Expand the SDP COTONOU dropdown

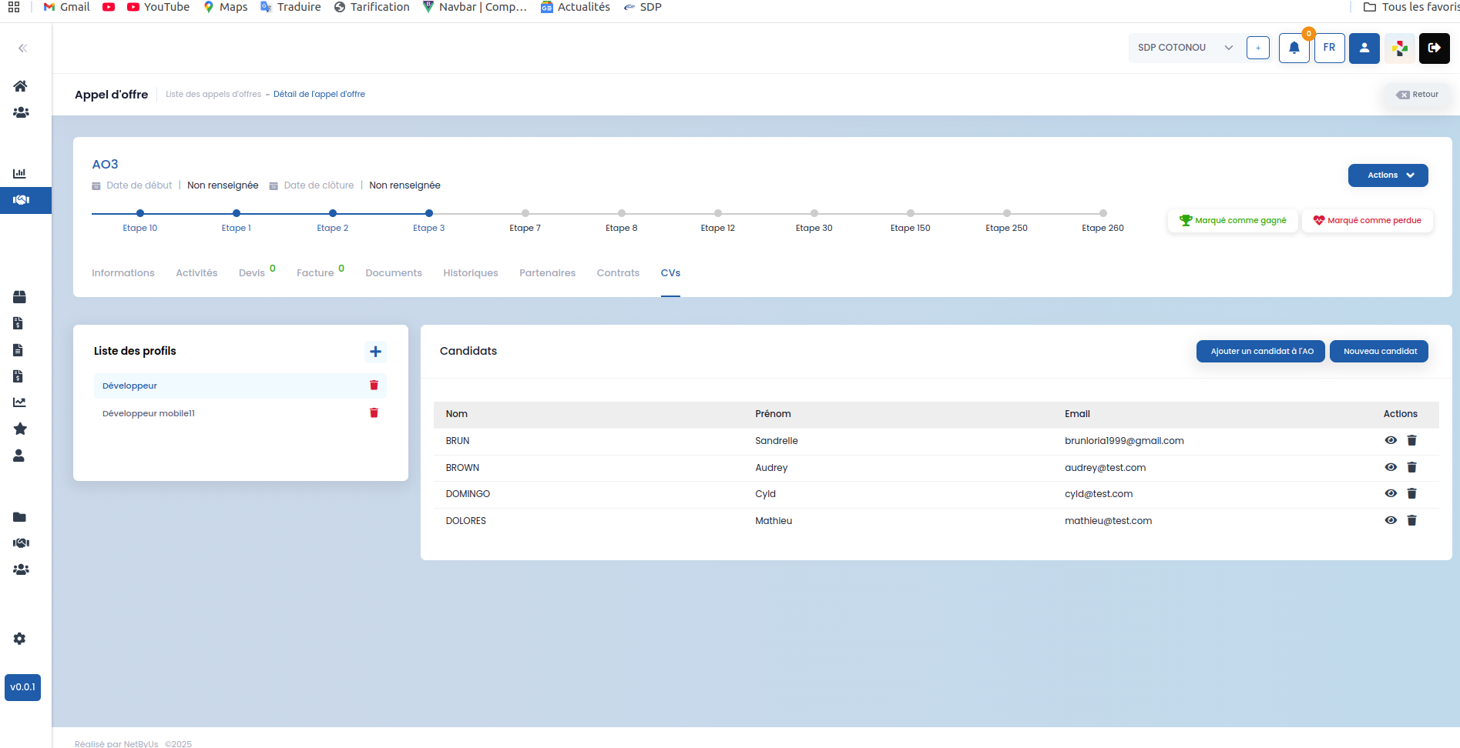1184,48
